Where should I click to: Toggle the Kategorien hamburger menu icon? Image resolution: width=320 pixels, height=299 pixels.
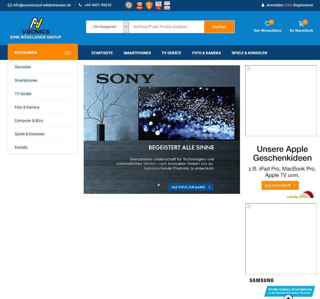(x=68, y=53)
